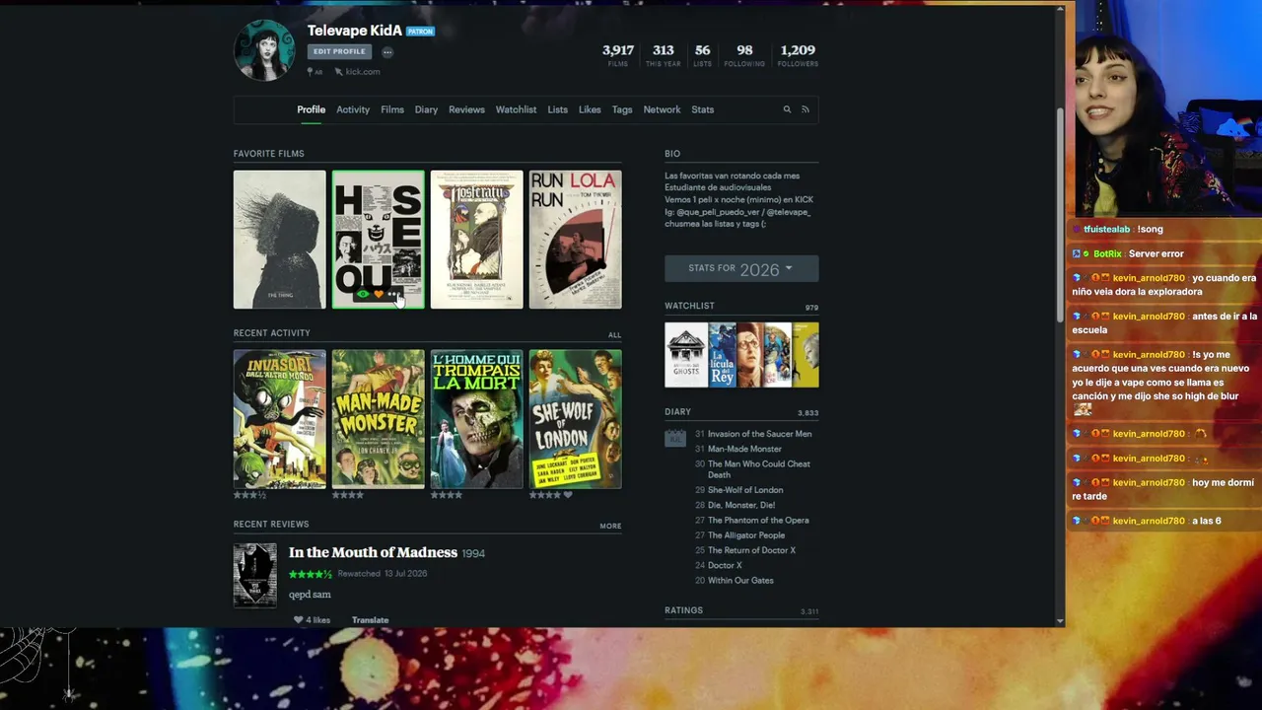The height and width of the screenshot is (710, 1262).
Task: Click the green star rating of In the Mouth of Madness
Action: pyautogui.click(x=311, y=574)
